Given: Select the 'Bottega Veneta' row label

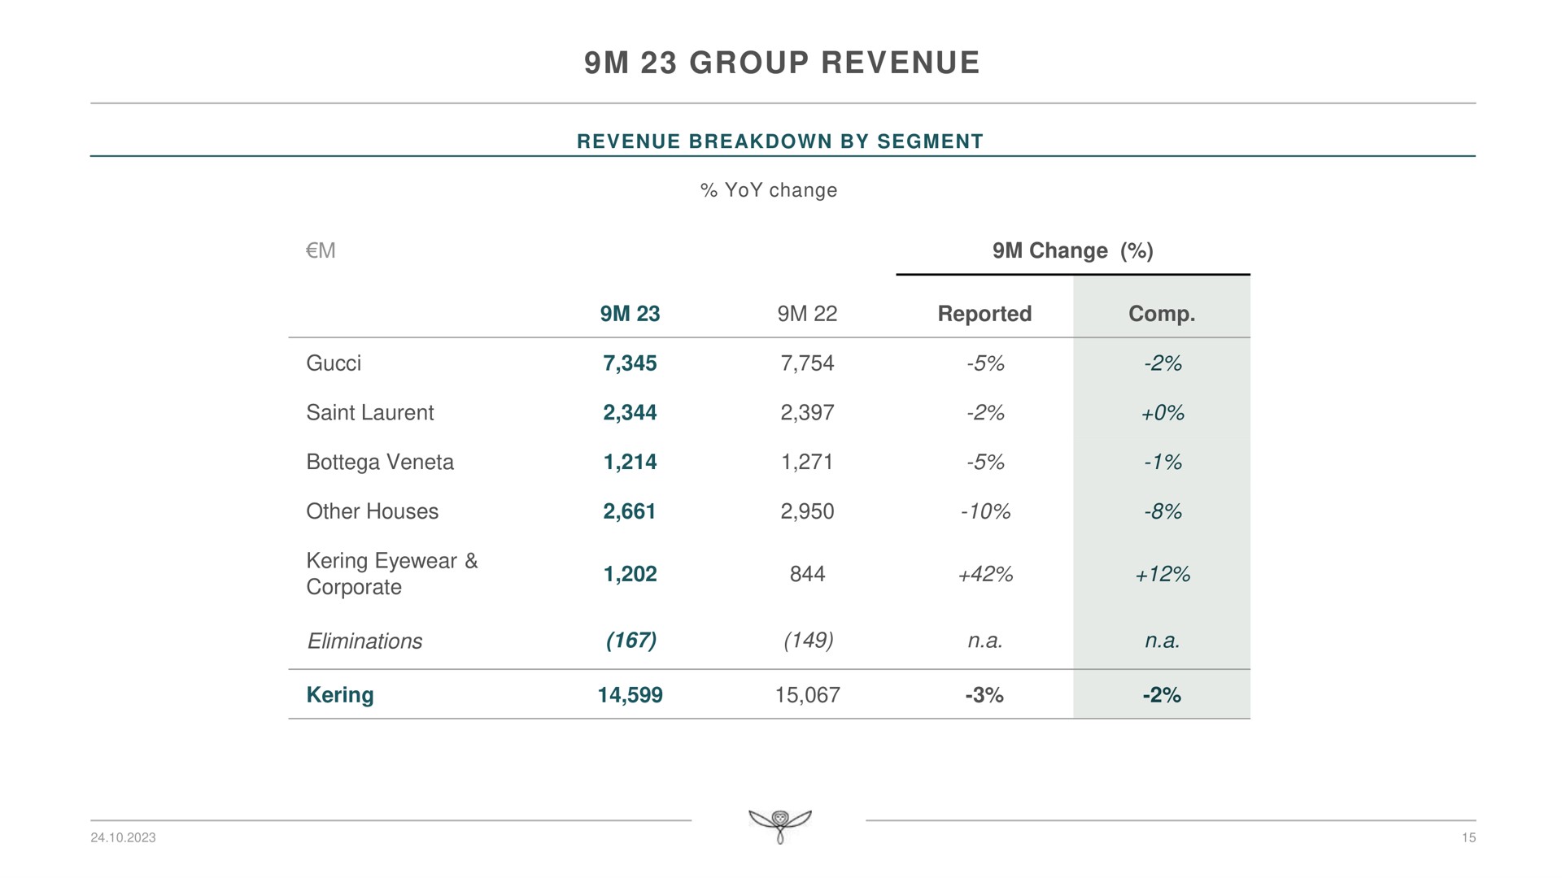Looking at the screenshot, I should pos(379,462).
